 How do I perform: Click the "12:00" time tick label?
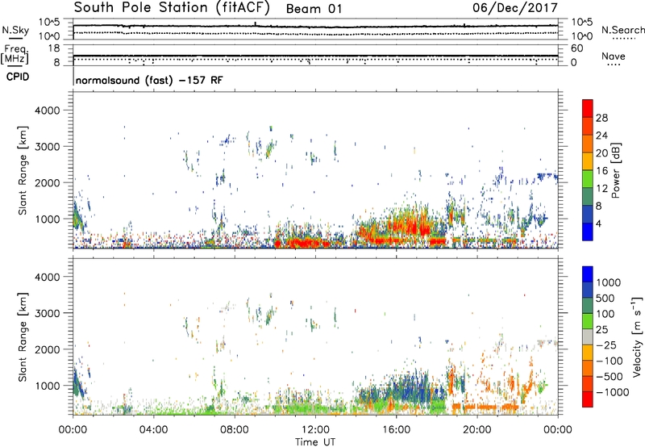pos(315,430)
